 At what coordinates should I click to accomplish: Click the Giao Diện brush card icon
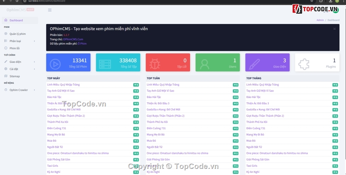tap(255, 64)
